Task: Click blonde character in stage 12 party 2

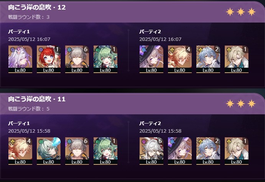Action: tap(237, 59)
